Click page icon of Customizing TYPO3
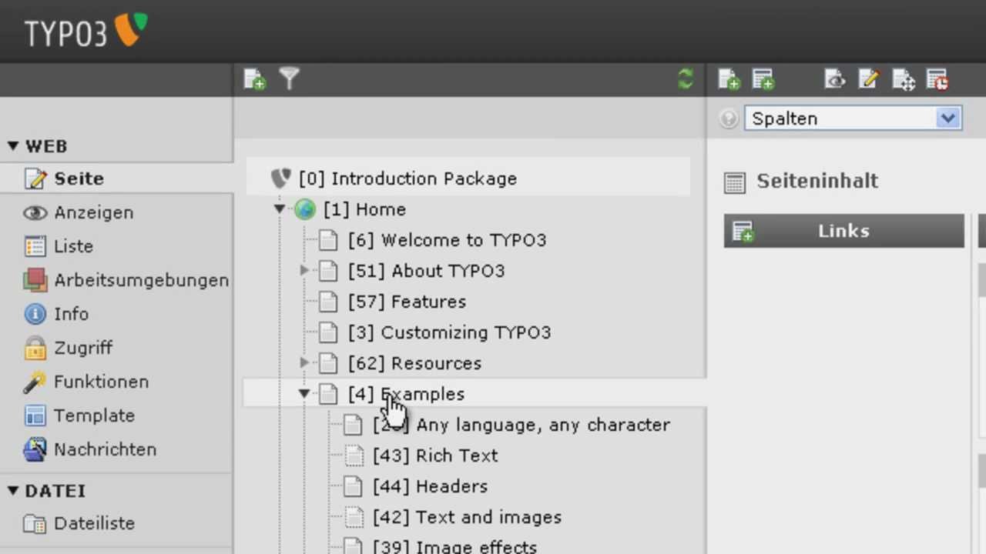 coord(329,332)
